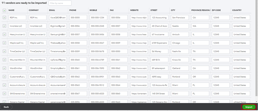
Task: Edit street field 145 SM Street
Action: pos(159,93)
